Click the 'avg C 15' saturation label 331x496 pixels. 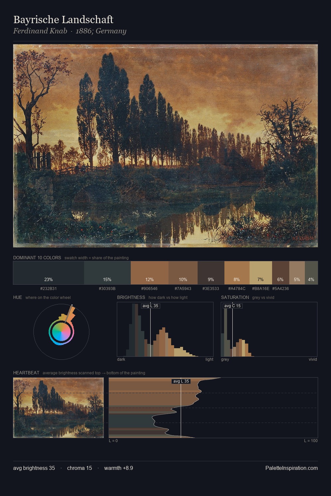(x=232, y=306)
